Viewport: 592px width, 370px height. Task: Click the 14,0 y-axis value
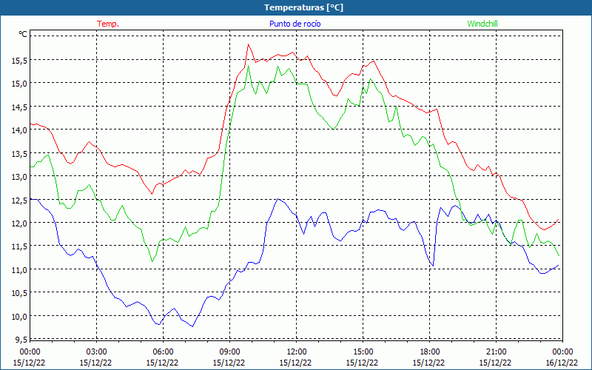[19, 130]
